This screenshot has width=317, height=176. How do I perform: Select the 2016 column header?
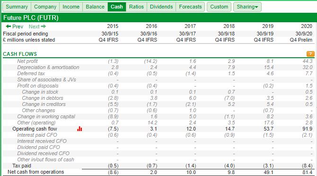[151, 26]
